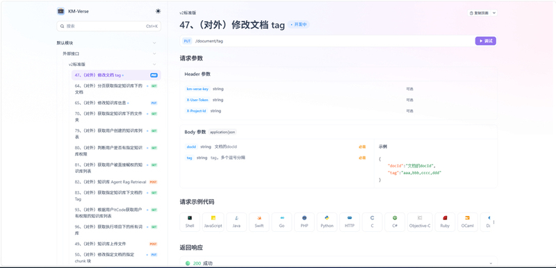Select the C code example
This screenshot has height=268, width=556.
coord(372,222)
